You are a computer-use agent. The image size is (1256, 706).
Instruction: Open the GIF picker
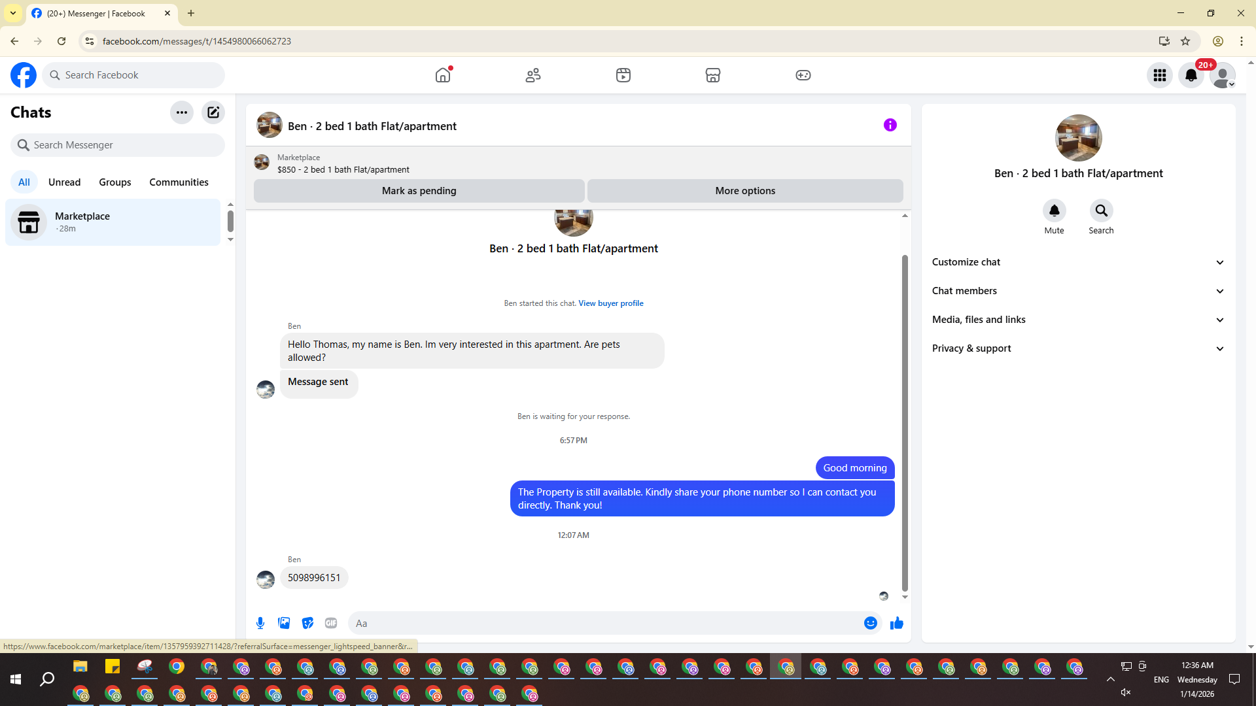[x=331, y=623]
